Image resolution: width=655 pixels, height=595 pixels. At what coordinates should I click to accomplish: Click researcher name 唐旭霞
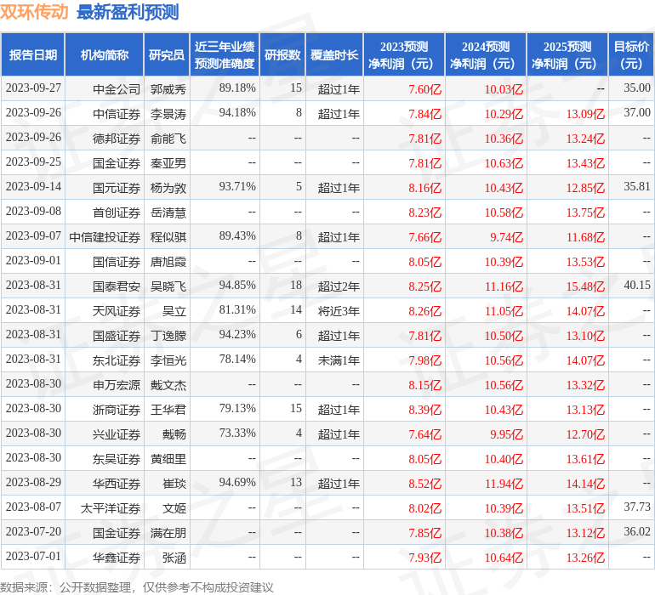[168, 262]
